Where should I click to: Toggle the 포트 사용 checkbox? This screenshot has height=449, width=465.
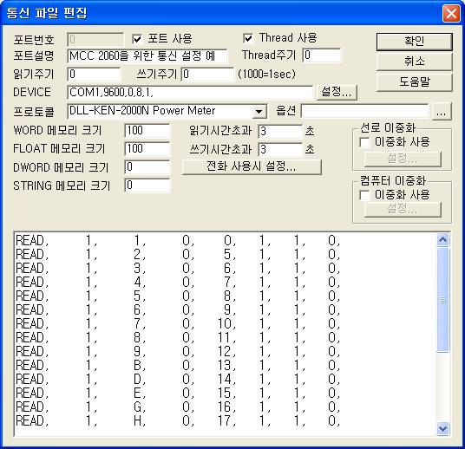pyautogui.click(x=137, y=39)
